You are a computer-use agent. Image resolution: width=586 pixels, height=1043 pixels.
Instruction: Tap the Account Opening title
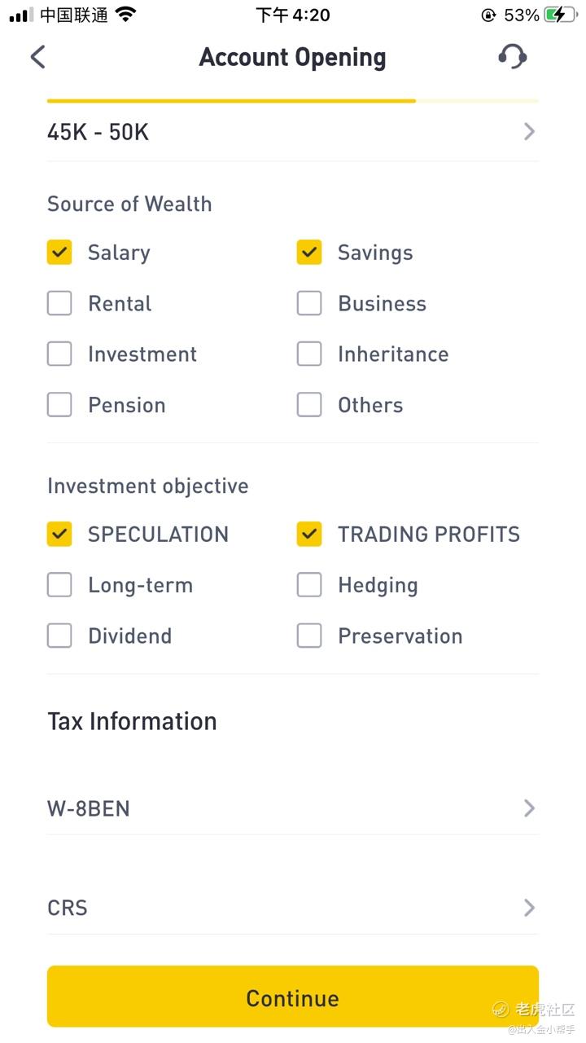click(x=292, y=57)
